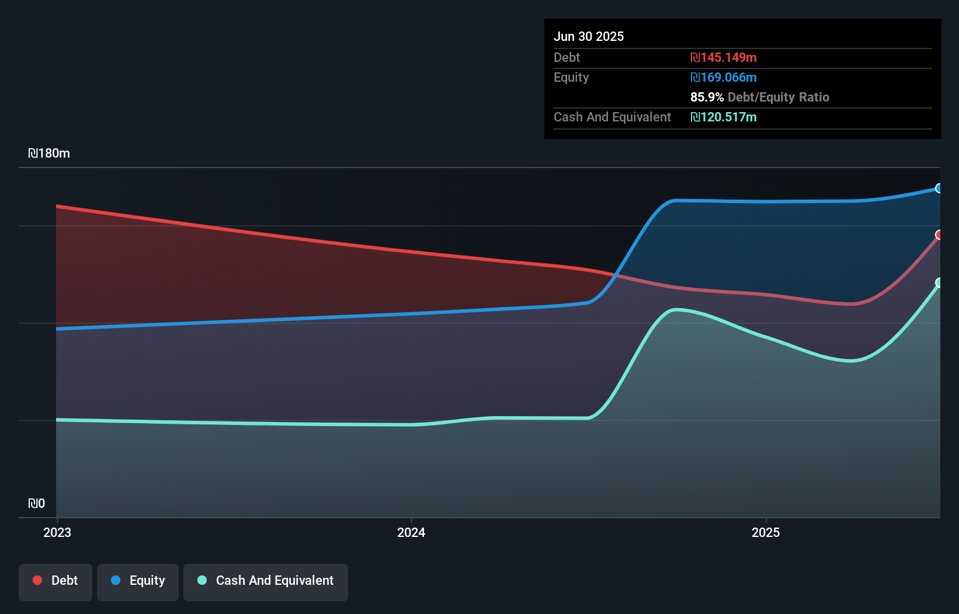Click the ₪120.517m cash value
Screen dimensions: 959x614
(x=724, y=117)
